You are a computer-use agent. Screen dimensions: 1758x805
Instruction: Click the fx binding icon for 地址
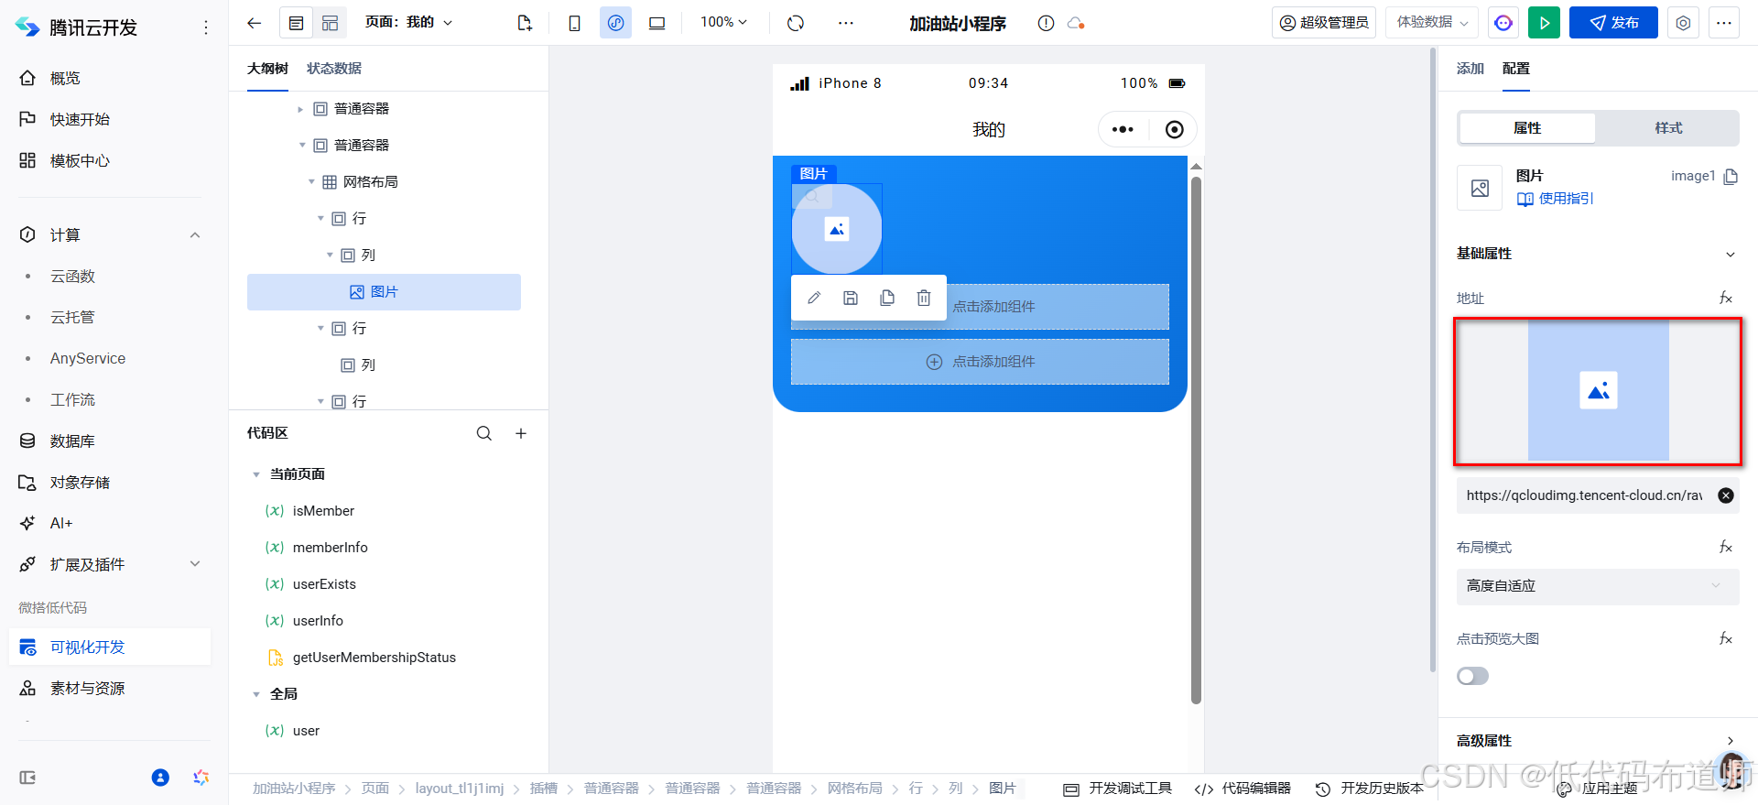click(x=1726, y=298)
